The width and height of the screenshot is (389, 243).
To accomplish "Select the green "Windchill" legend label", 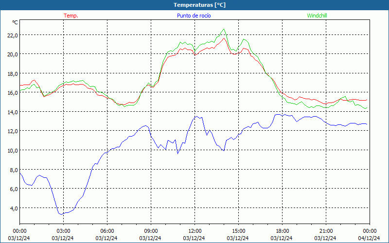I will click(317, 16).
